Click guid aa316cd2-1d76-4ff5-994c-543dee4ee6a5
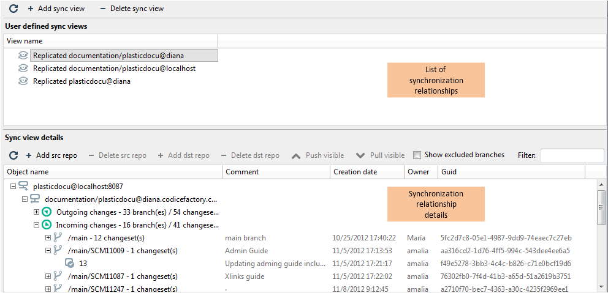This screenshot has height=293, width=608. click(505, 250)
